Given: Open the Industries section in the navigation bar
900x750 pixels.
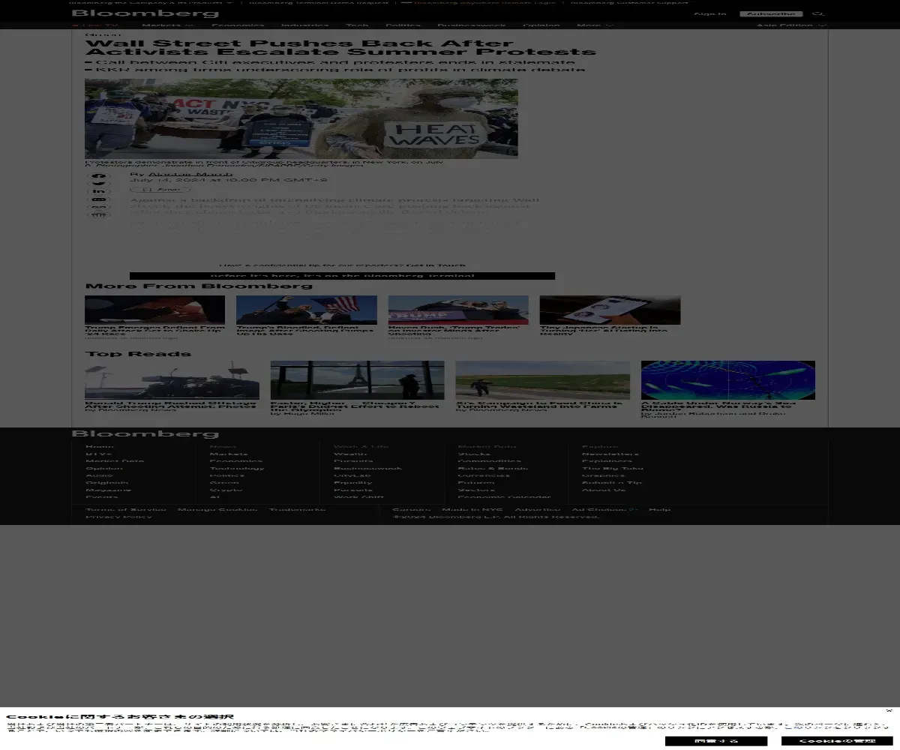Looking at the screenshot, I should point(305,25).
